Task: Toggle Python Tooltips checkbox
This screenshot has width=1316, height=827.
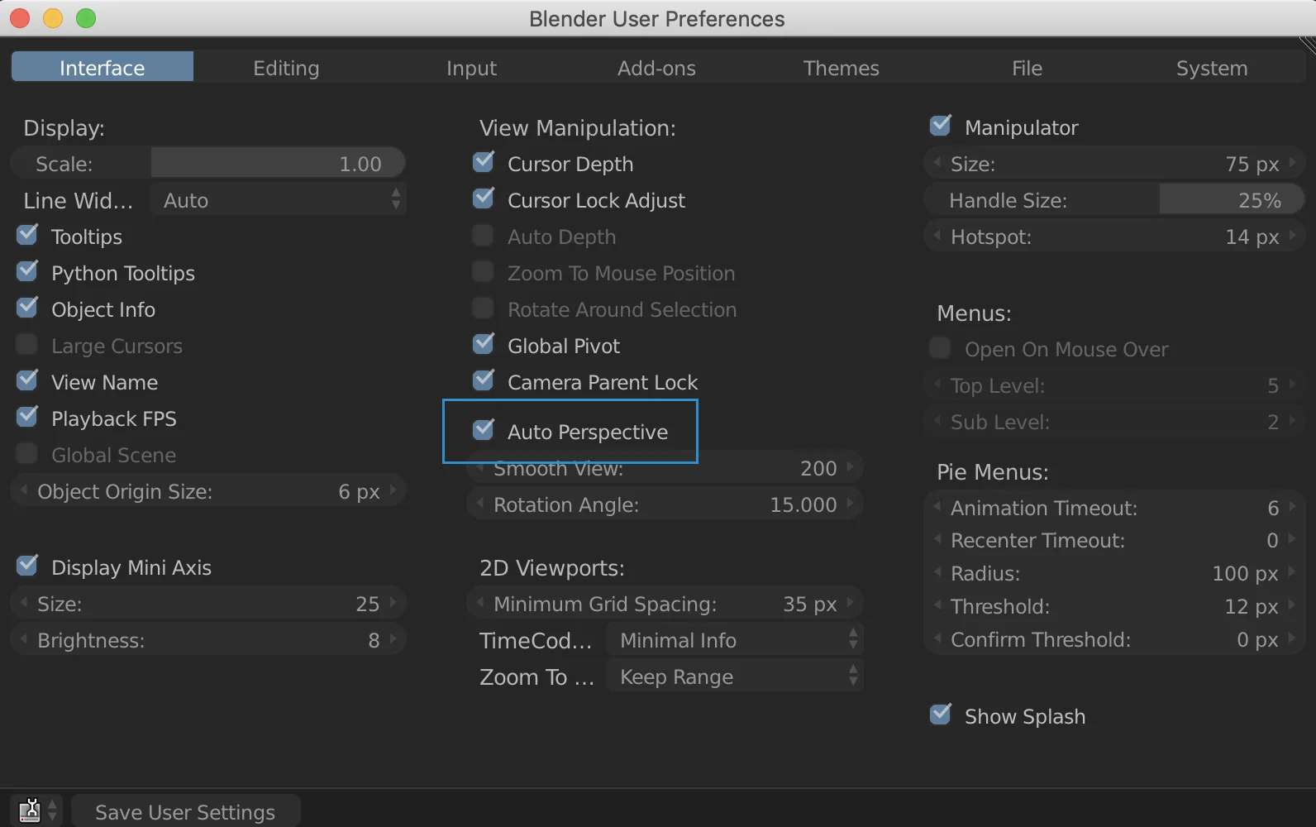Action: click(27, 272)
